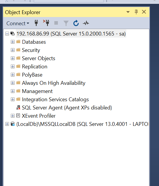Open the Connect dropdown in Object Explorer
This screenshot has height=186, width=159.
pos(18,23)
